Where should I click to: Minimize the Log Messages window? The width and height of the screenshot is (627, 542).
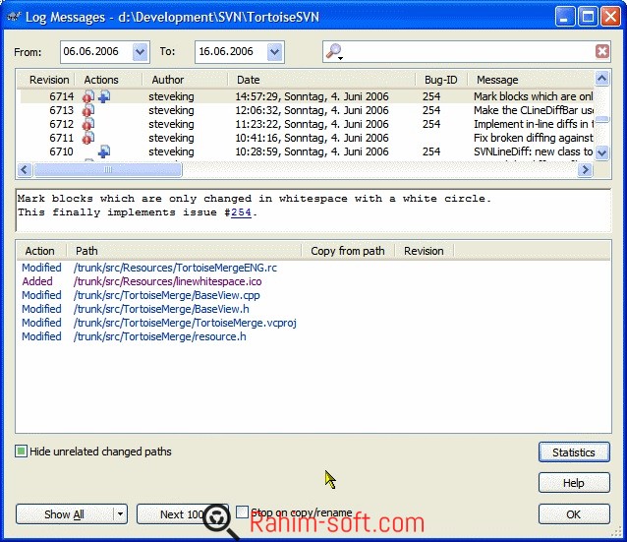(564, 17)
